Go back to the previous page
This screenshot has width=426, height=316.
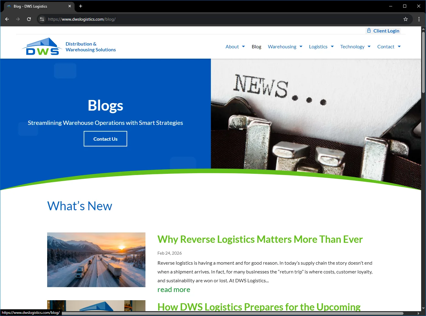tap(7, 19)
